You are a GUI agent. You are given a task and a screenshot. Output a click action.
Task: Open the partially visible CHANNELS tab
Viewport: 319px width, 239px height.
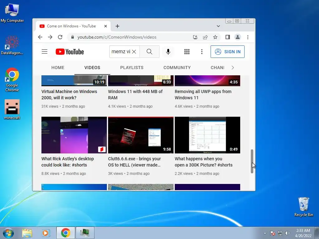coord(217,68)
